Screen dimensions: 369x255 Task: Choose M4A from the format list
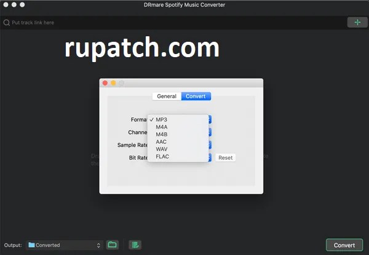tap(178, 127)
